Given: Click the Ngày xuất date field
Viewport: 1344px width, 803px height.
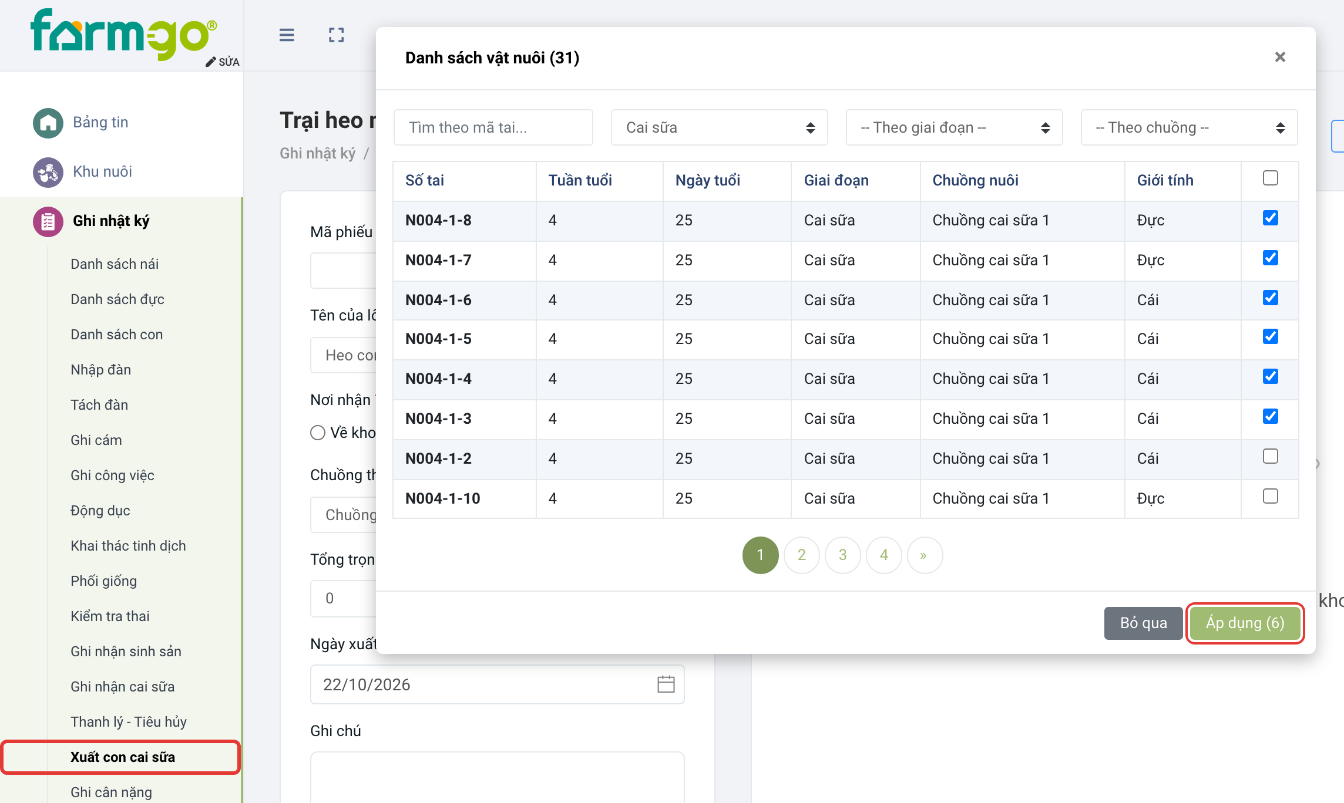Looking at the screenshot, I should pyautogui.click(x=497, y=684).
